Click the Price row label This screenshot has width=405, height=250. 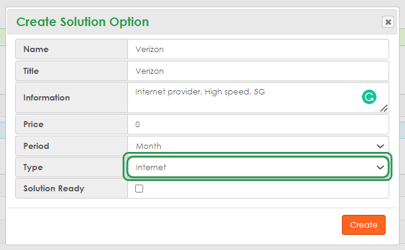coord(33,124)
